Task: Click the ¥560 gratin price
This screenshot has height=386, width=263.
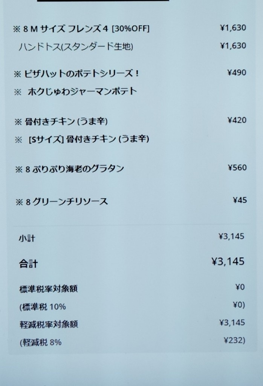Action: pyautogui.click(x=237, y=168)
